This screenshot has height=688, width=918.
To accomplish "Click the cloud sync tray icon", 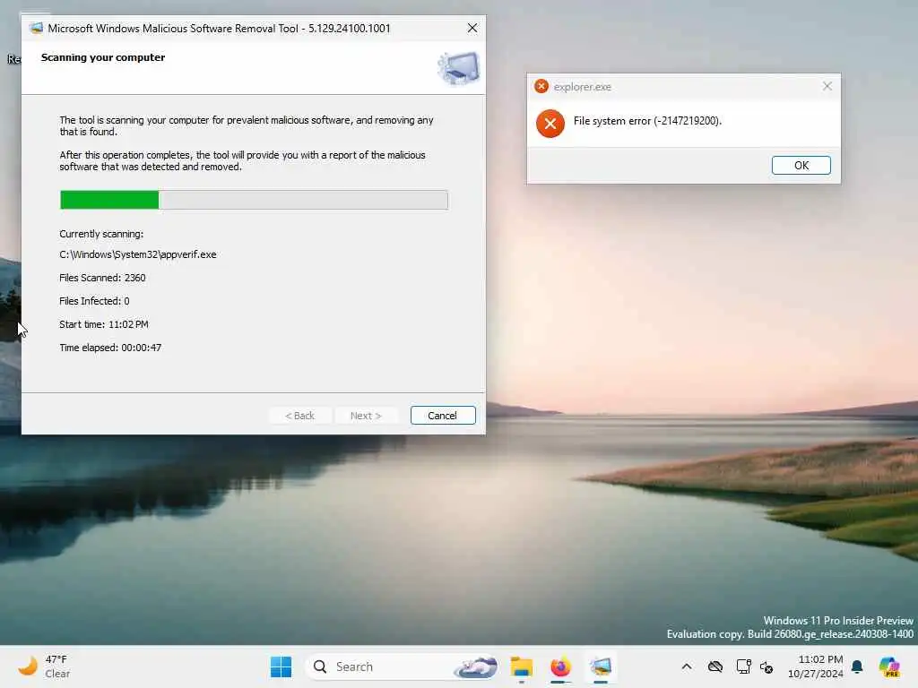I will click(714, 666).
